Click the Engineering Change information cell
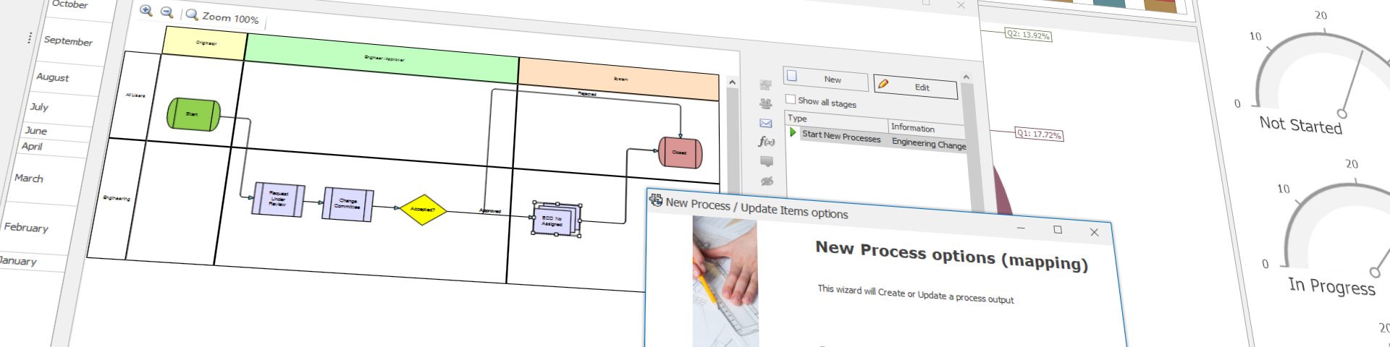This screenshot has width=1390, height=347. coord(929,144)
